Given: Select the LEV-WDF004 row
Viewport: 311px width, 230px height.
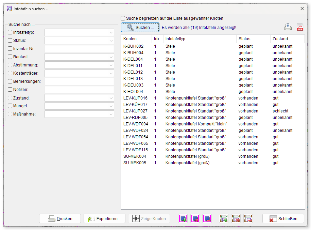Looking at the screenshot, I should point(213,124).
